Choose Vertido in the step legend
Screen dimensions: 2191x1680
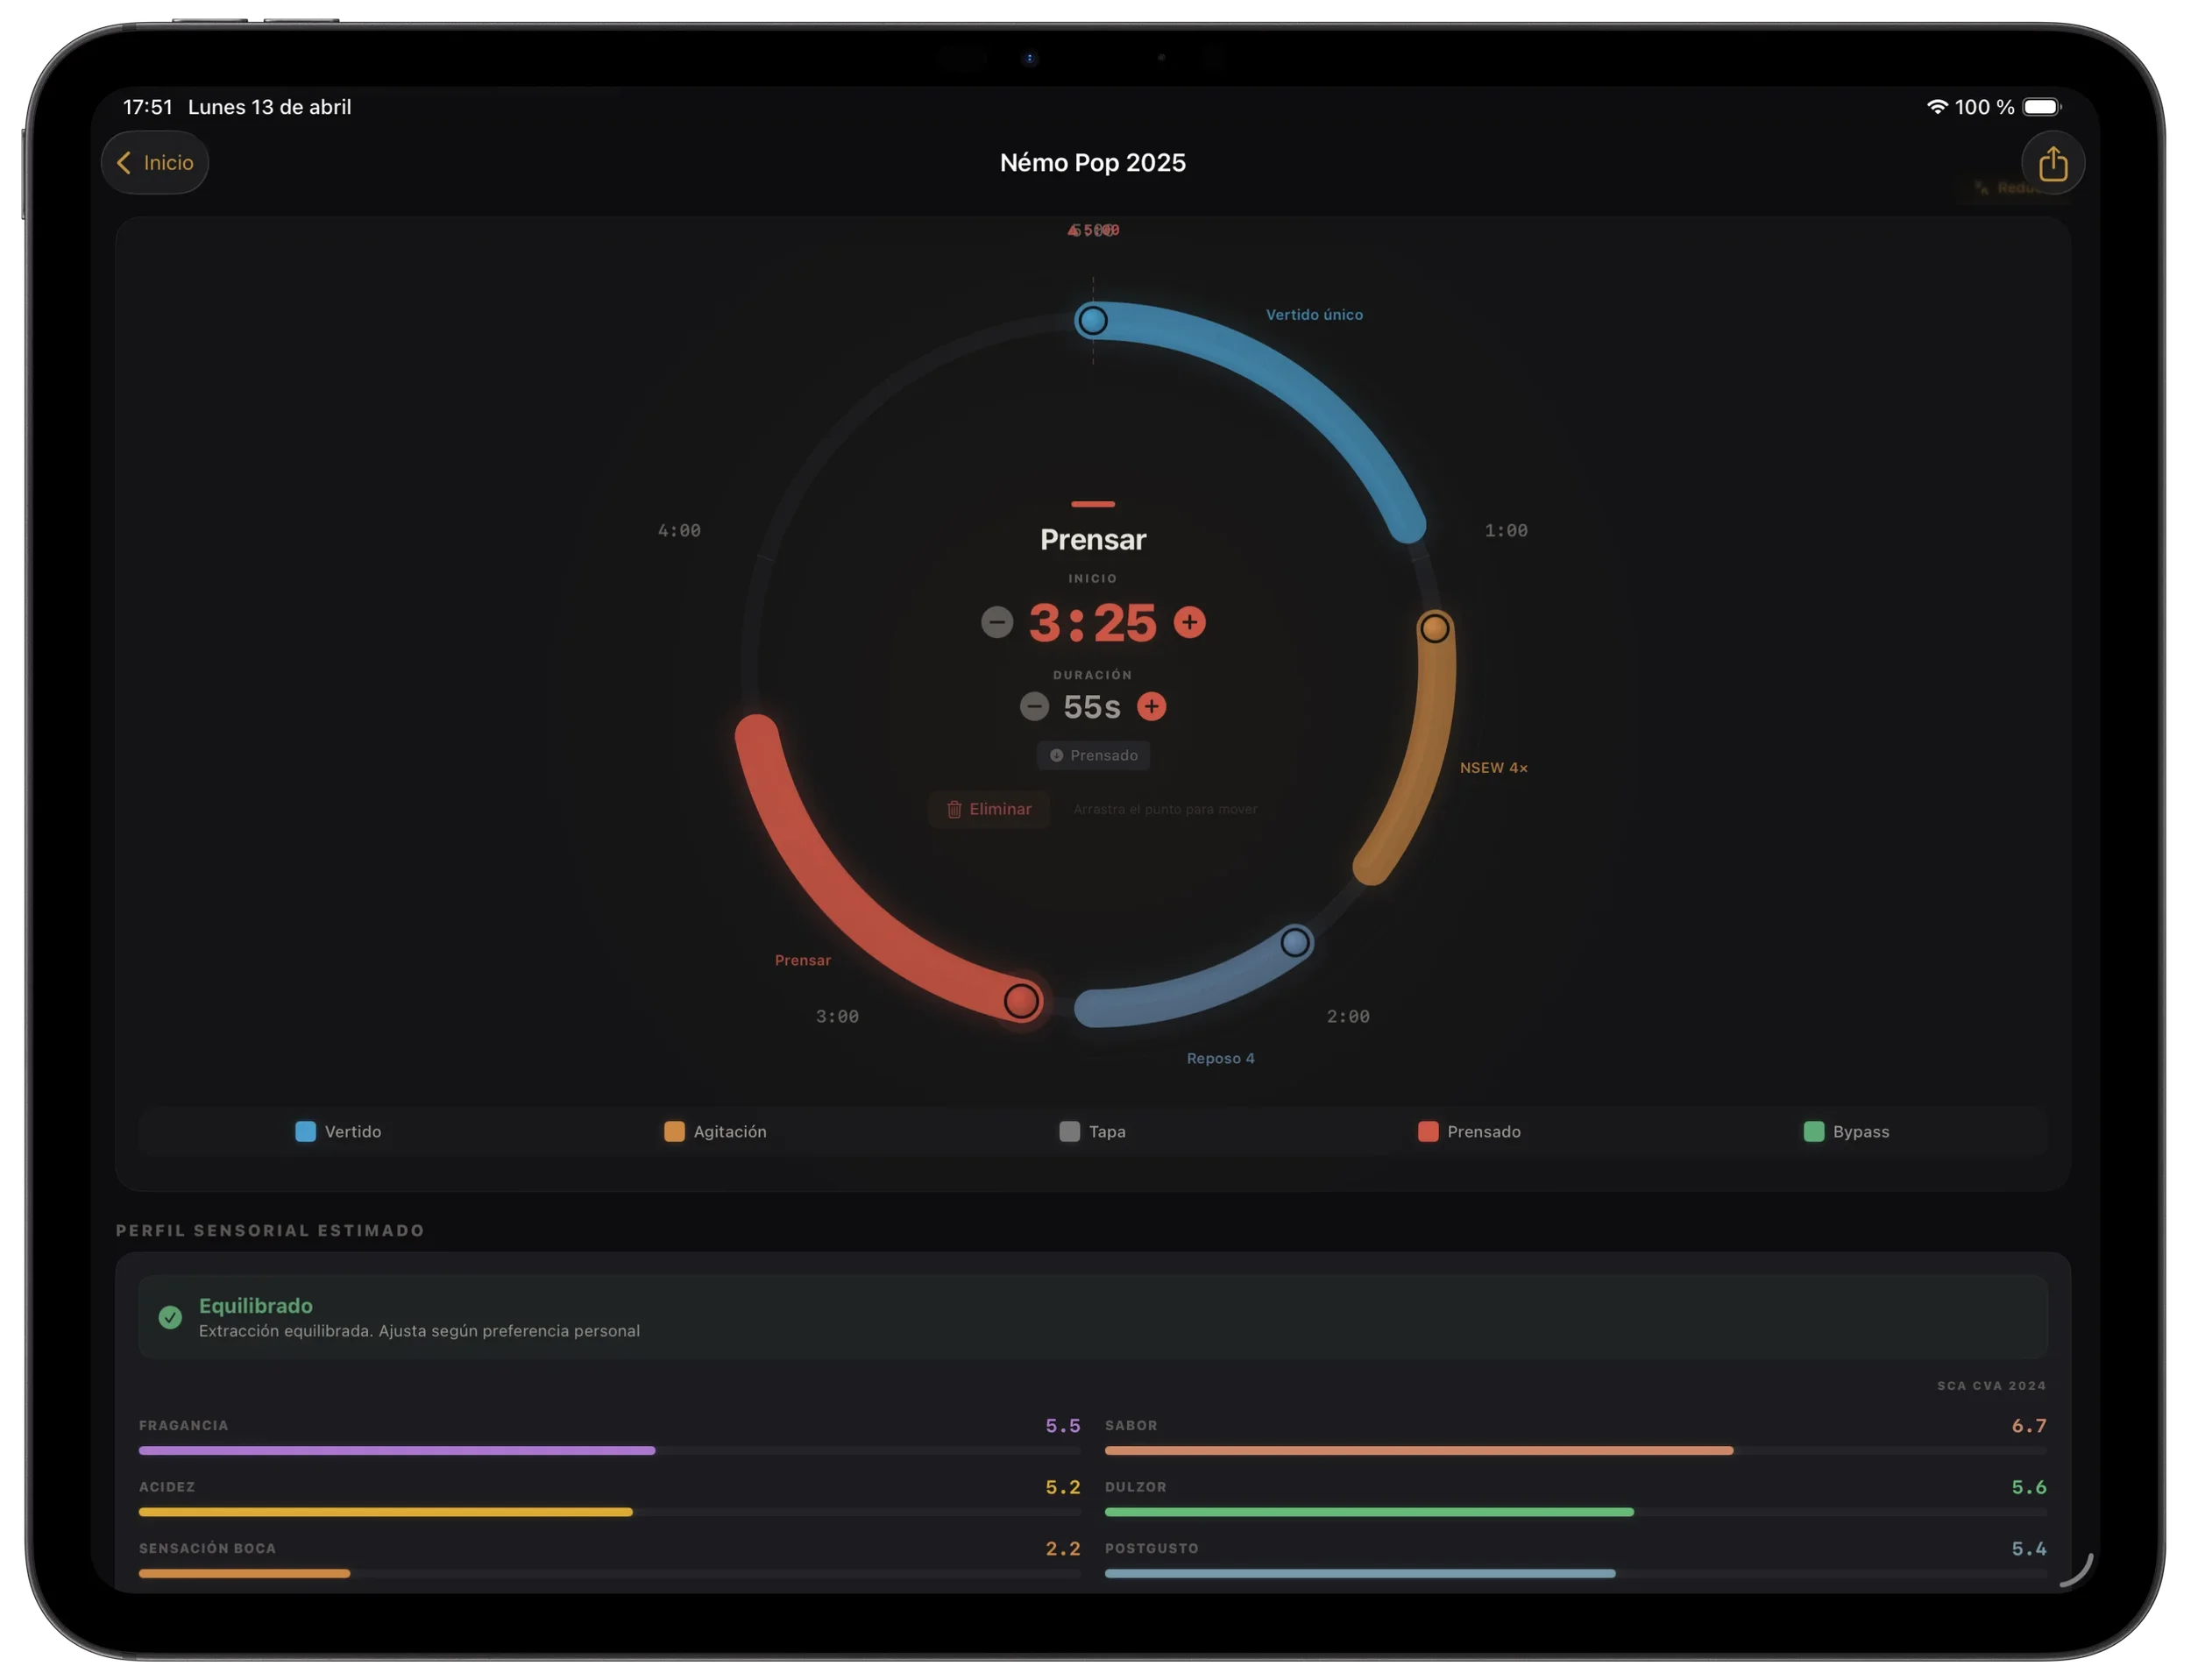tap(339, 1132)
